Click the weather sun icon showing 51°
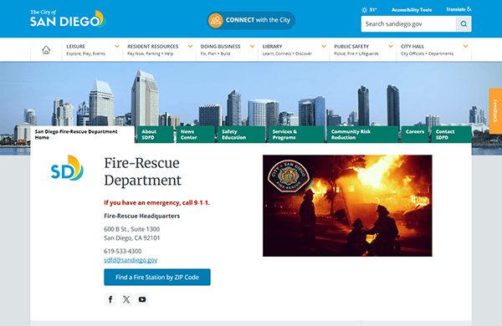 coord(364,10)
